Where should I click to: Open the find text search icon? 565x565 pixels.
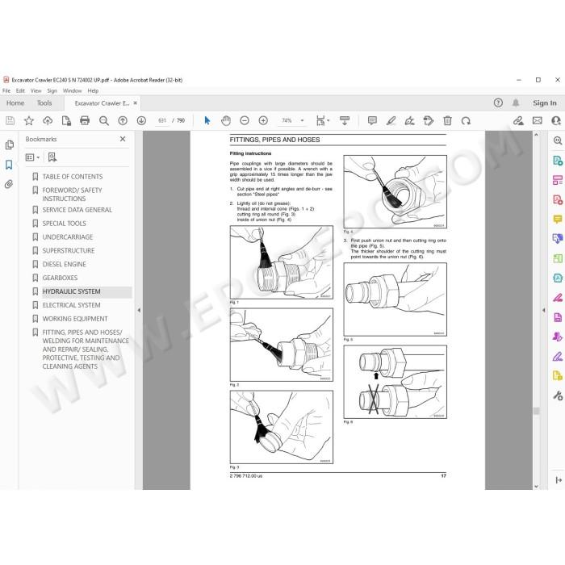104,121
